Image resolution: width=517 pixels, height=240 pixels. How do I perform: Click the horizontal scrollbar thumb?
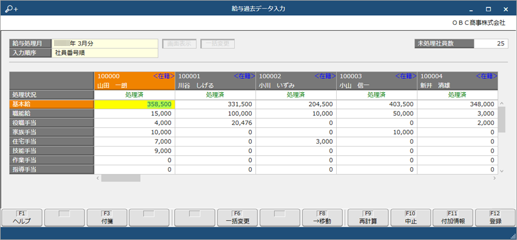tap(121, 178)
